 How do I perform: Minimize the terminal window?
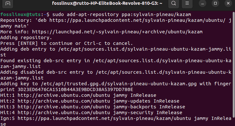coord(203,3)
